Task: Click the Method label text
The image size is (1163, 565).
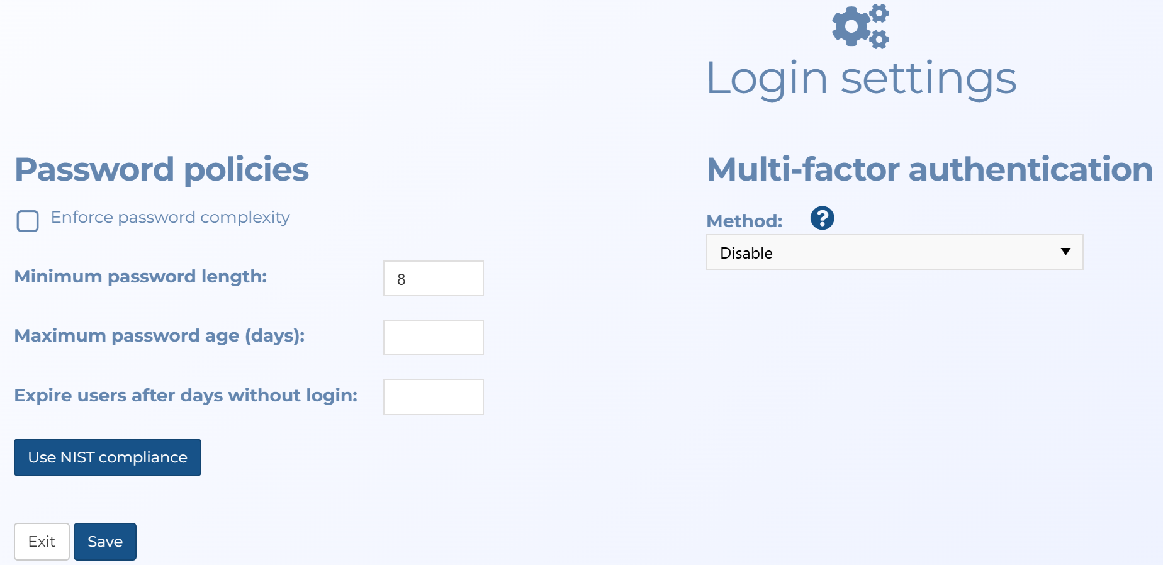Action: click(x=744, y=221)
